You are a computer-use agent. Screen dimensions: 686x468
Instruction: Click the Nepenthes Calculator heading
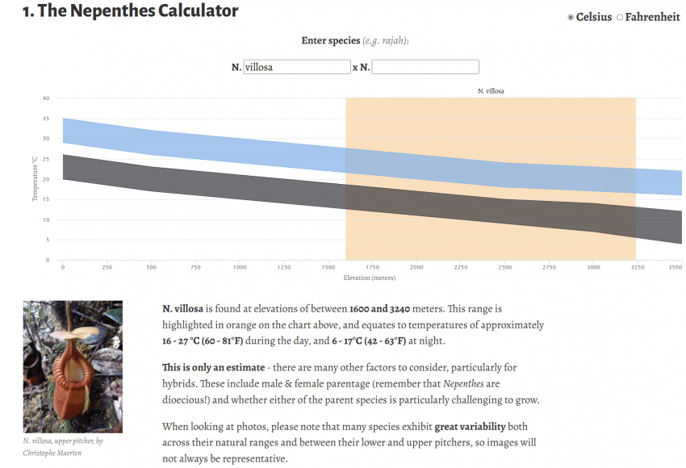131,11
